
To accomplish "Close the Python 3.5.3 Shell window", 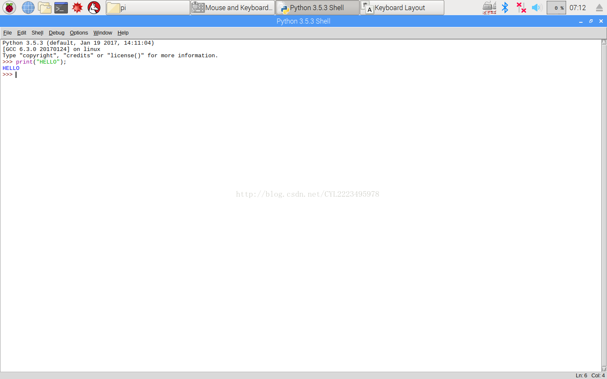I will tap(601, 21).
